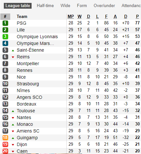Click the Strasbourg team name
Screen dimensions: 141x154
click(28, 84)
